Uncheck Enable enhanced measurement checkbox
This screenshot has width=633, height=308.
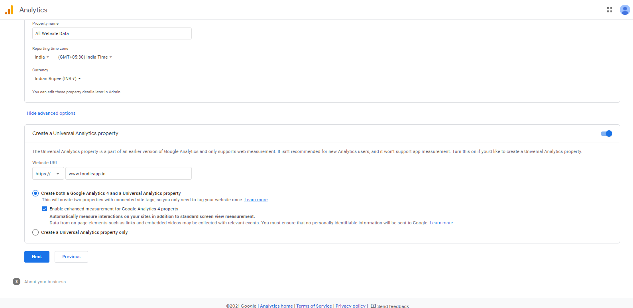(44, 209)
